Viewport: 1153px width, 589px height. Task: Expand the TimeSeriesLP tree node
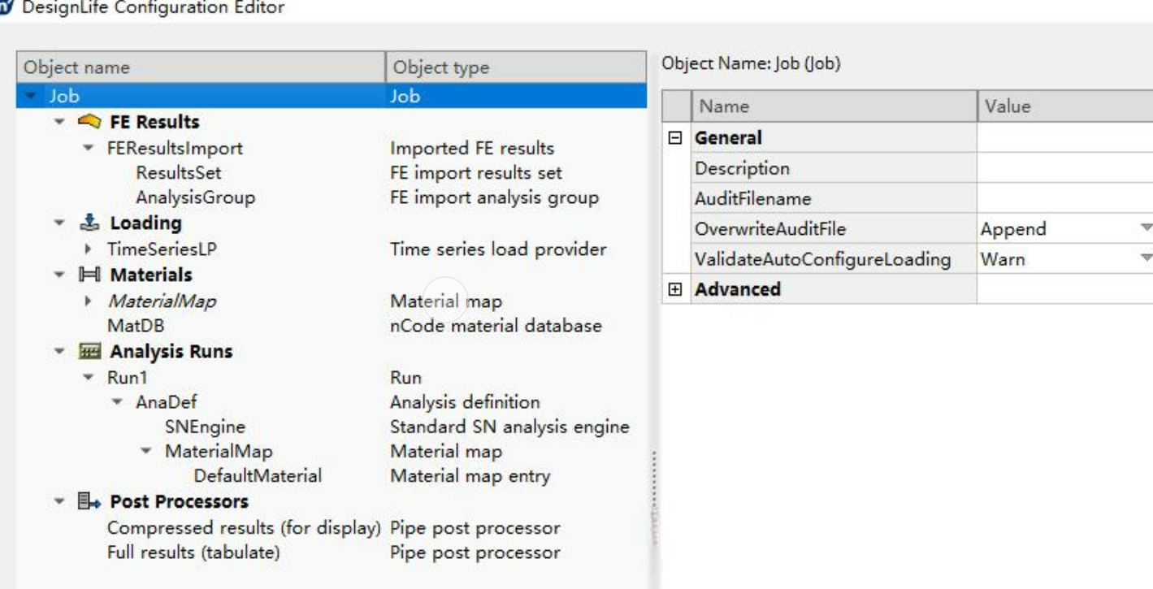[89, 249]
